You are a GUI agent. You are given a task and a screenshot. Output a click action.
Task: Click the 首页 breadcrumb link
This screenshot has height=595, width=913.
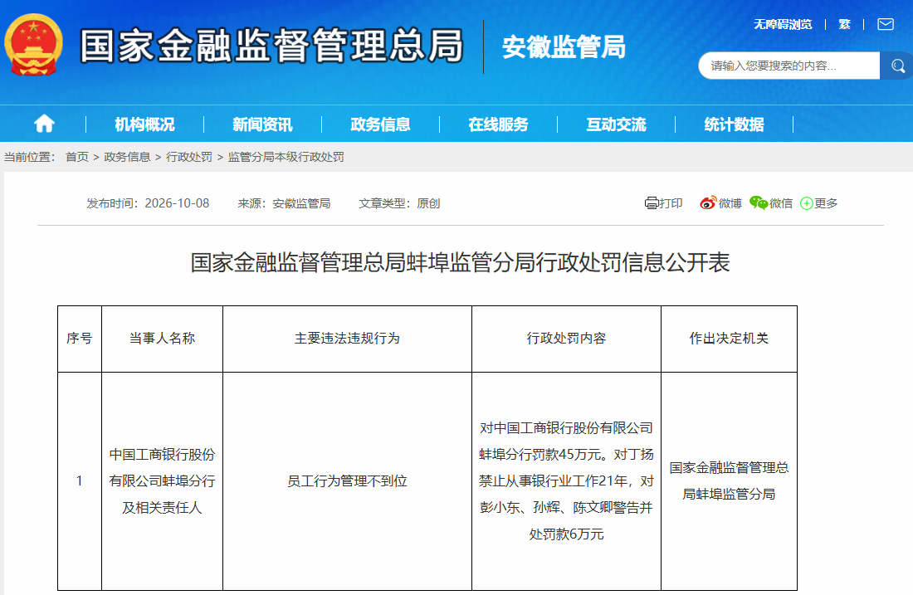click(77, 157)
